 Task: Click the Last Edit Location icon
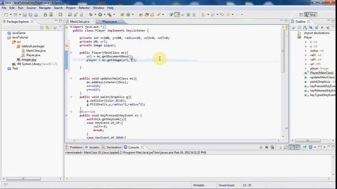[x=222, y=15]
